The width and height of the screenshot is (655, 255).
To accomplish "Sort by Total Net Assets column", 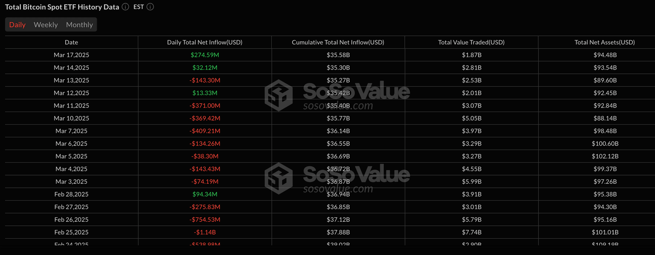I will (x=605, y=42).
